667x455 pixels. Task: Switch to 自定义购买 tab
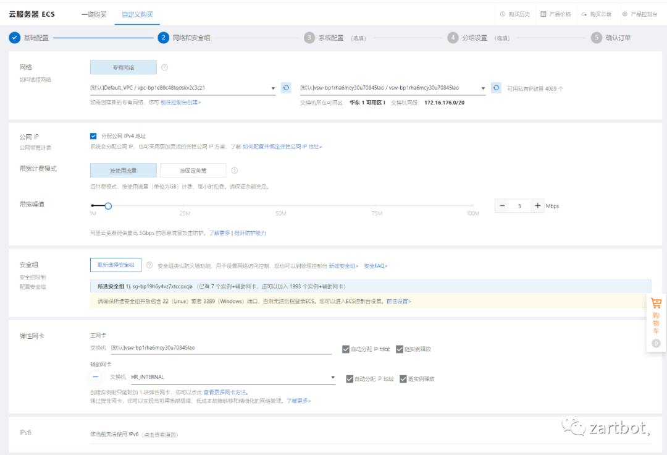(x=137, y=14)
